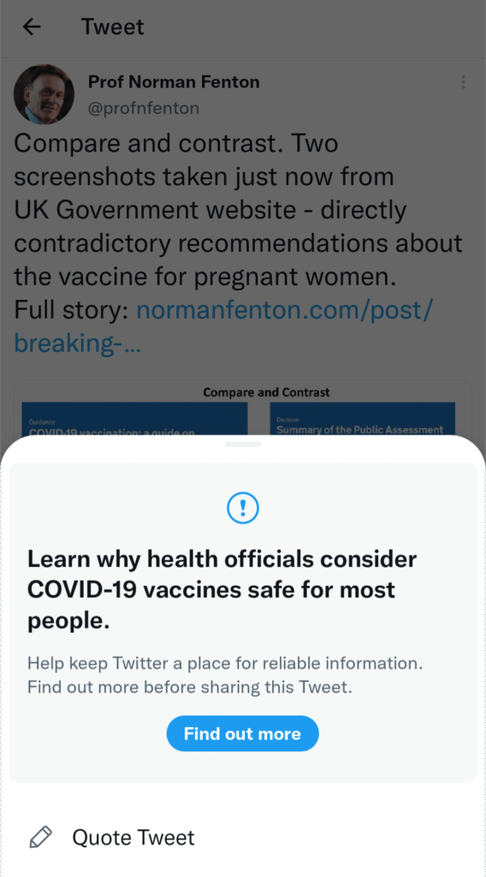Open the @profnfenton handle
Image resolution: width=486 pixels, height=877 pixels.
(x=144, y=108)
